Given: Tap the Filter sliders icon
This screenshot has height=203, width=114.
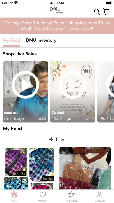Looking at the screenshot, I should (51, 139).
